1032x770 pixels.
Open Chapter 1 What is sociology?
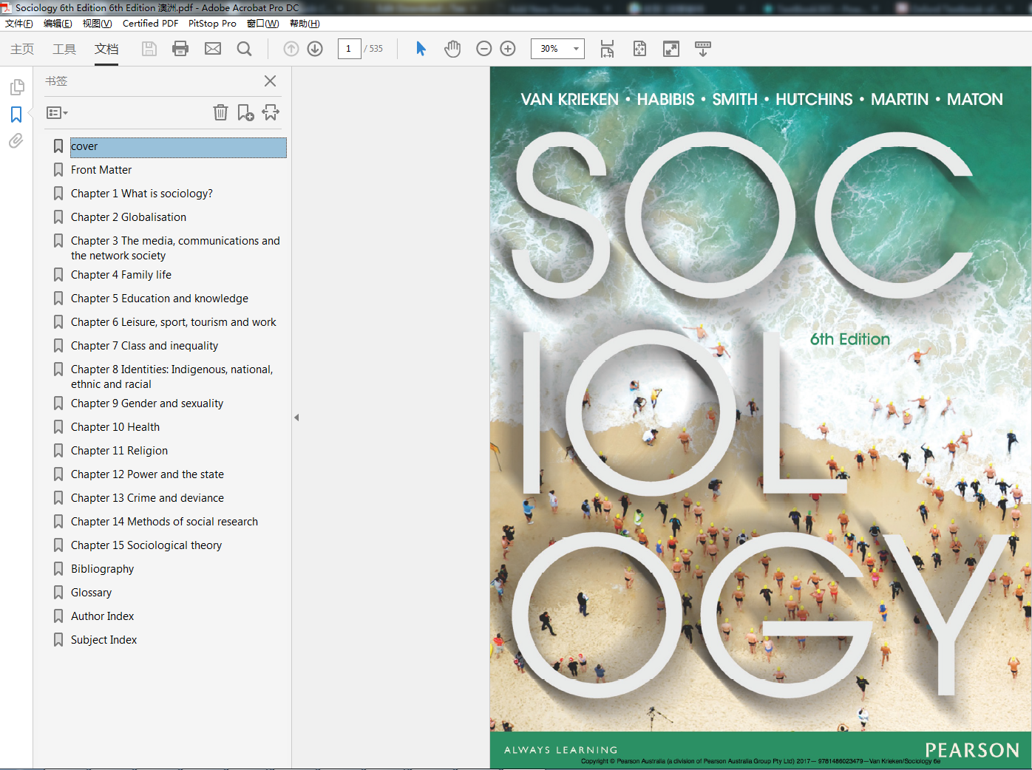(x=142, y=194)
